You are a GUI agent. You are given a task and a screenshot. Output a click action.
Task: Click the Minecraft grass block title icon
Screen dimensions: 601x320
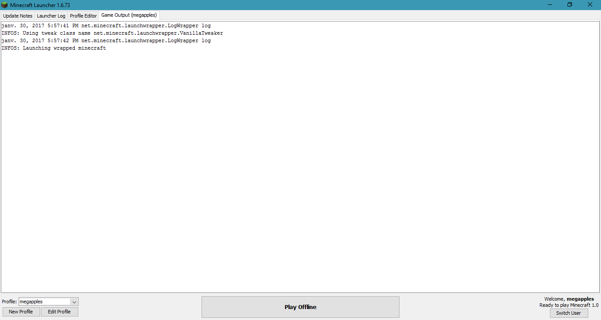point(4,5)
